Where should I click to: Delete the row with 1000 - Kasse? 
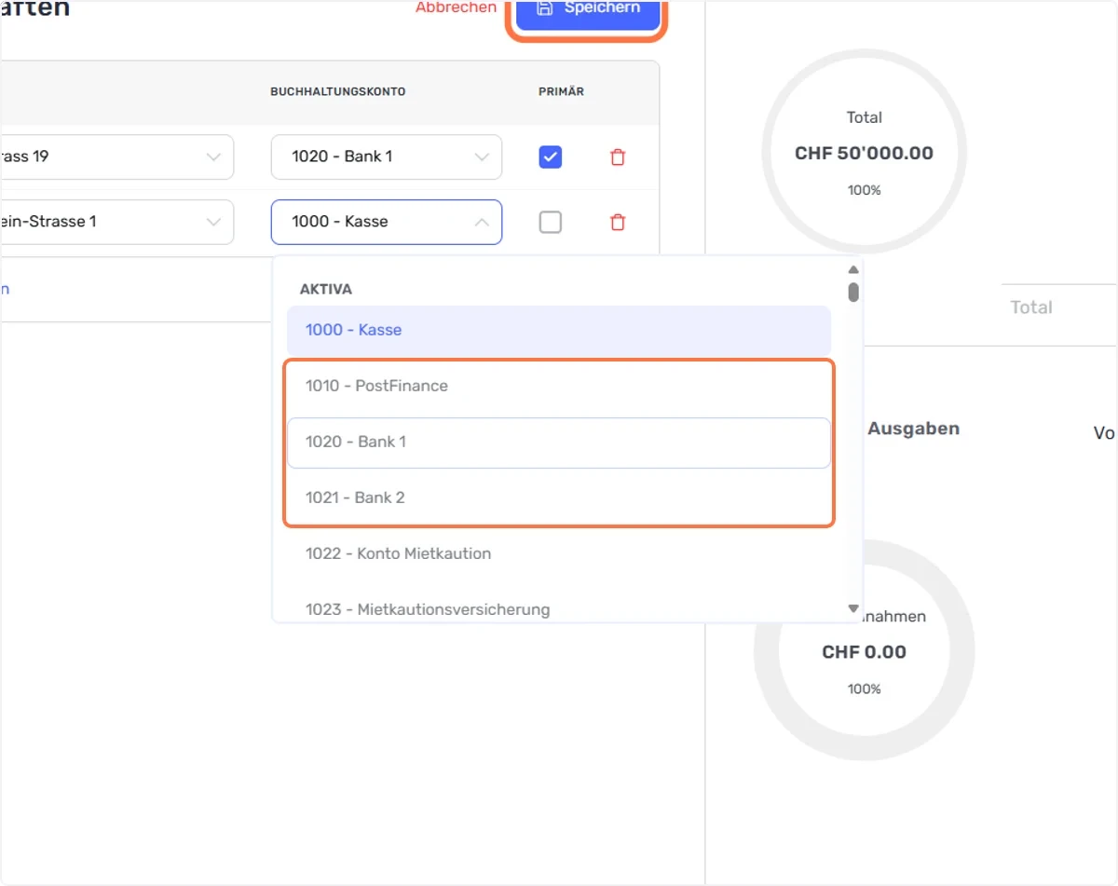[x=617, y=223]
